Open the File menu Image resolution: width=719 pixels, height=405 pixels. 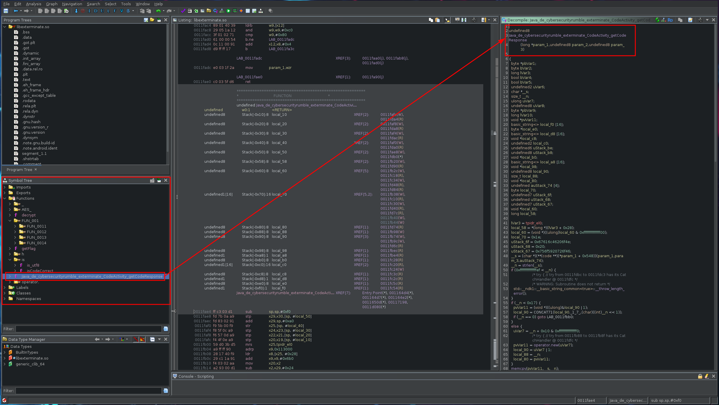[x=6, y=4]
